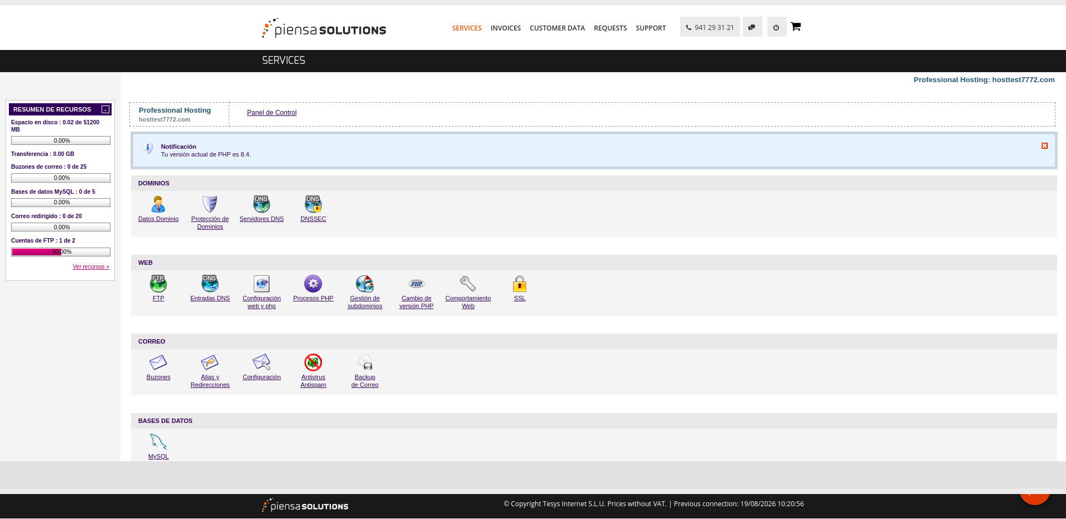The width and height of the screenshot is (1066, 519).
Task: Click the Correo redirigido progress bar
Action: coord(61,227)
